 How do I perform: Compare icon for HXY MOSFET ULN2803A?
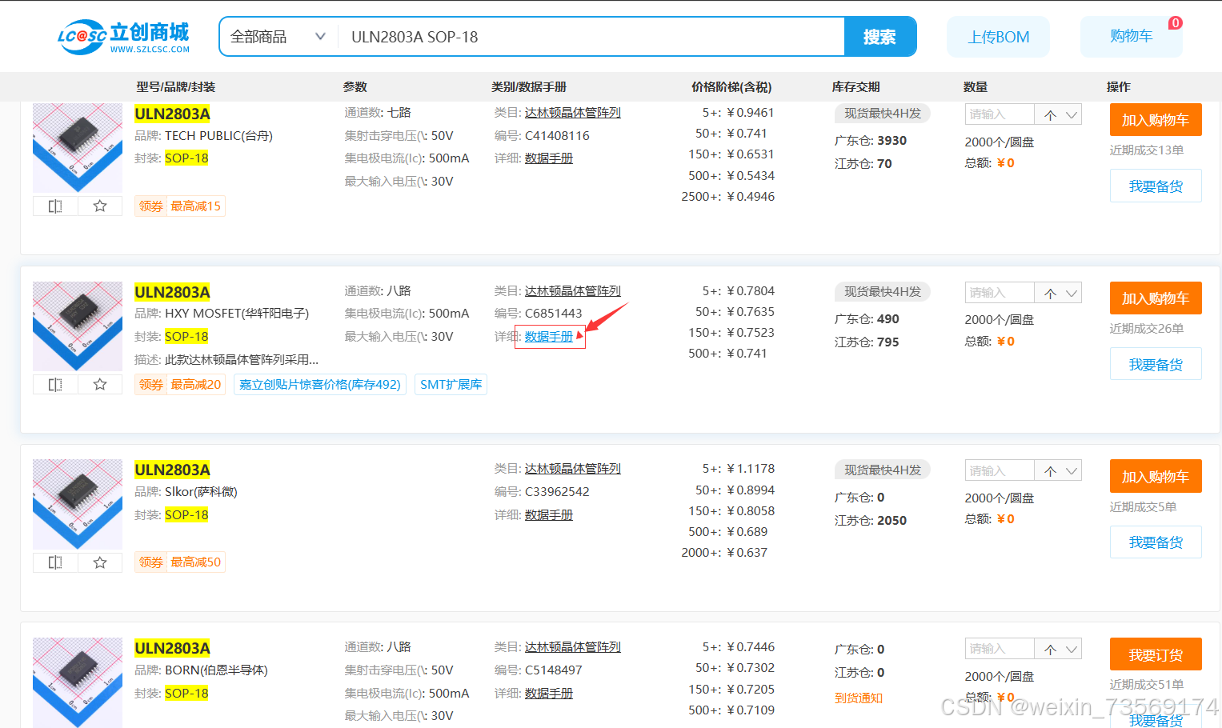point(55,385)
